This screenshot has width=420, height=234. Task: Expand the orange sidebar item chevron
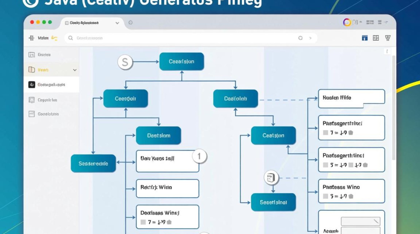[75, 70]
